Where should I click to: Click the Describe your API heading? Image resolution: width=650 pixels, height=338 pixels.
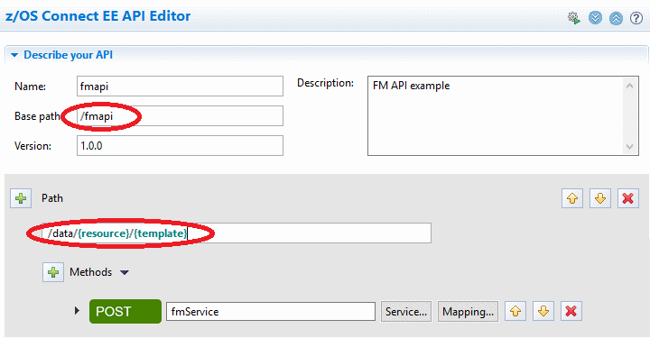[x=68, y=55]
